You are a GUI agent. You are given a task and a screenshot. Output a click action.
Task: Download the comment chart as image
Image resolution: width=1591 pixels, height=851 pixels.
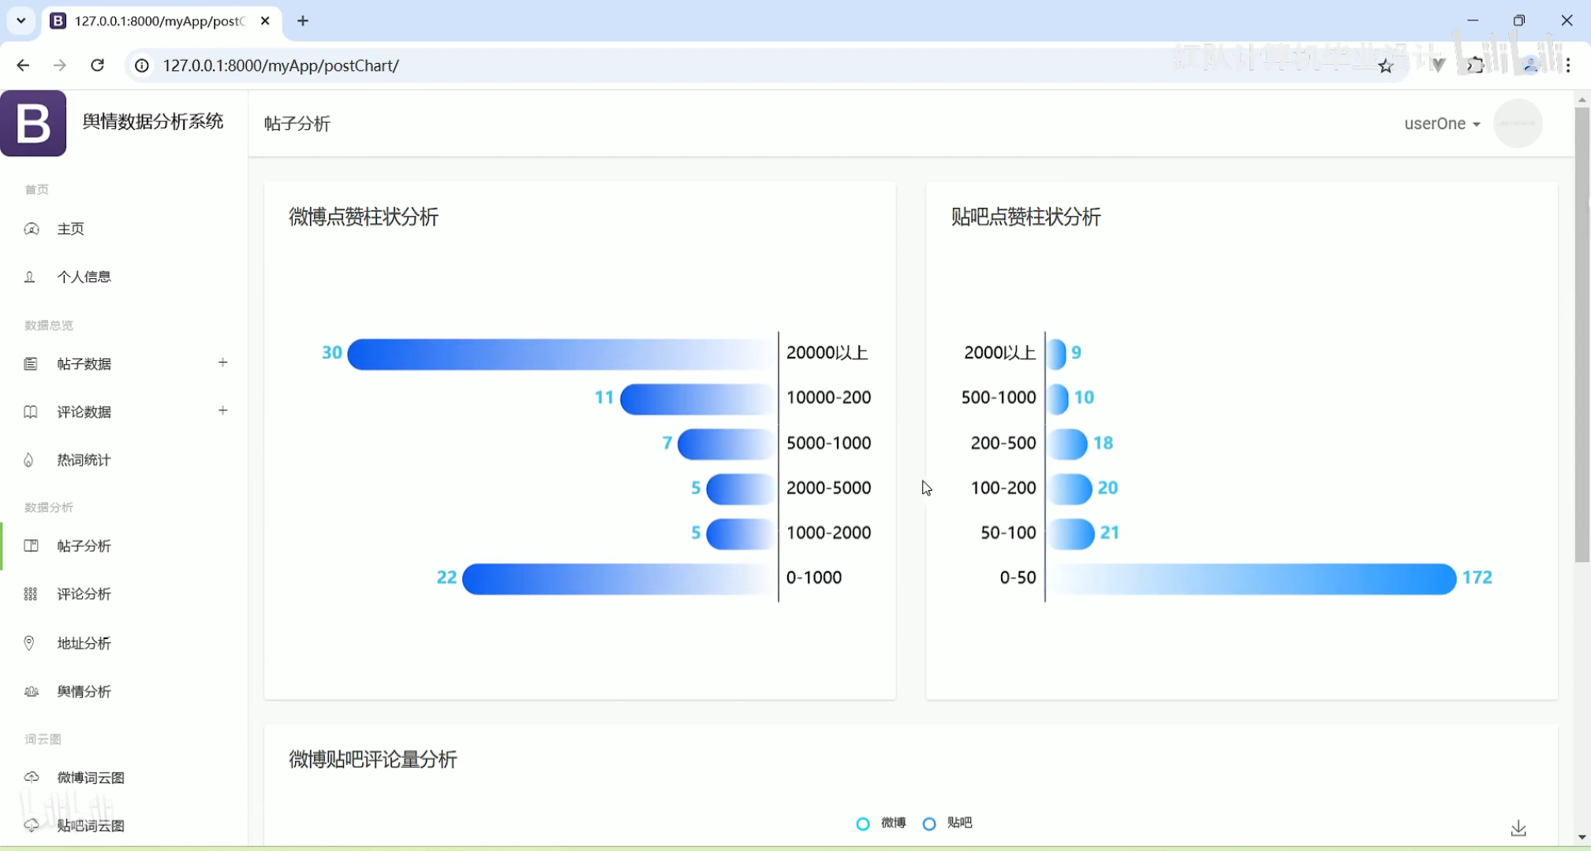1518,828
